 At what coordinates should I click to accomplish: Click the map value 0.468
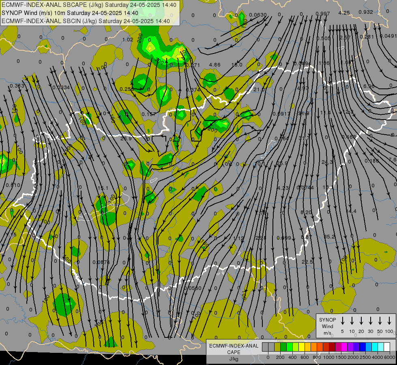(x=349, y=137)
